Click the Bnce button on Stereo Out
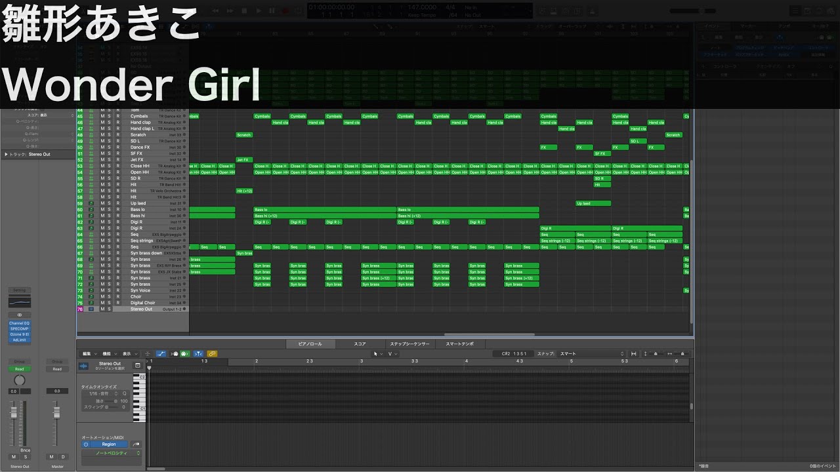The height and width of the screenshot is (472, 840). 25,450
